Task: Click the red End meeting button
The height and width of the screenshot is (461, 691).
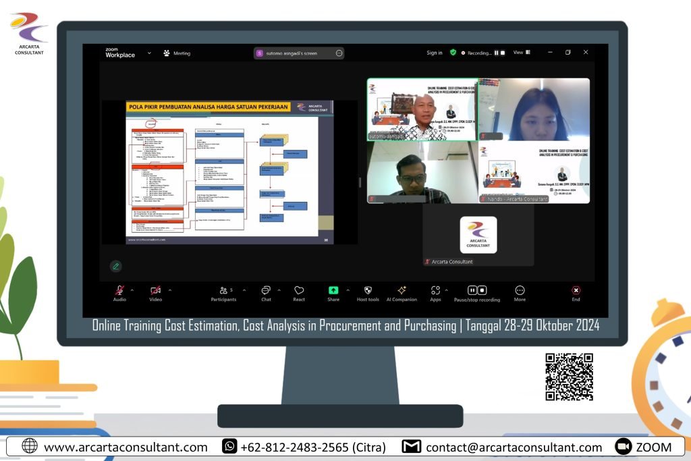Action: pos(576,290)
